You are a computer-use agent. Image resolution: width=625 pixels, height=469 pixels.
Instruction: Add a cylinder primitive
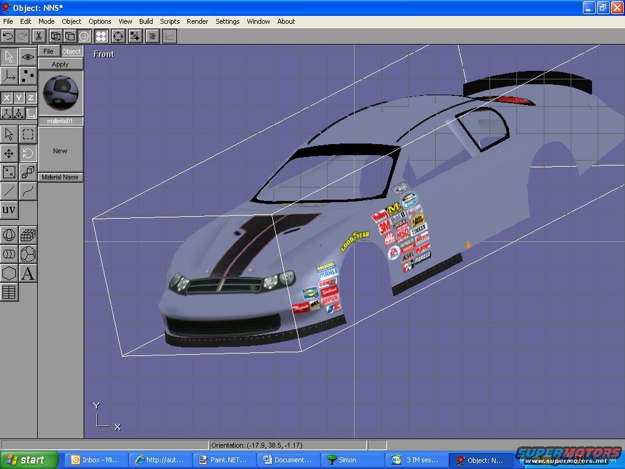click(x=9, y=254)
